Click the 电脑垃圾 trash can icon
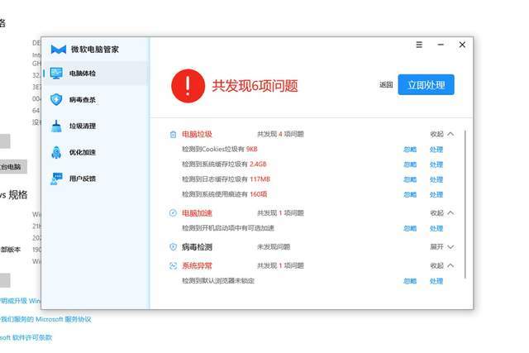 (173, 134)
